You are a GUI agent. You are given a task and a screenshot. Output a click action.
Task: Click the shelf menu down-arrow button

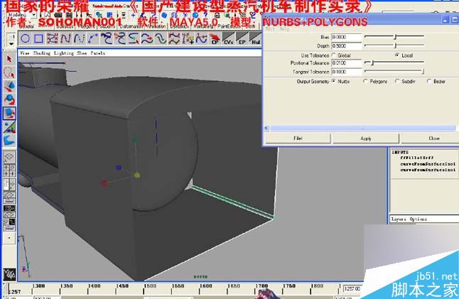click(11, 44)
